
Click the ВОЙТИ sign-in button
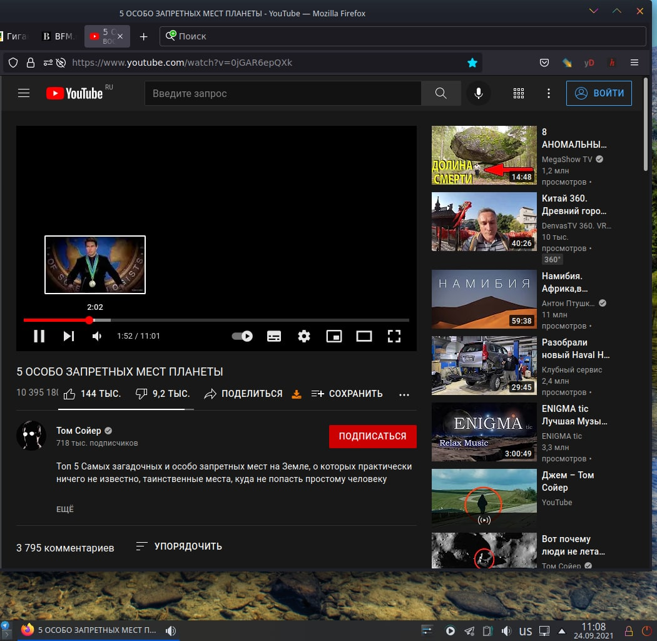599,93
